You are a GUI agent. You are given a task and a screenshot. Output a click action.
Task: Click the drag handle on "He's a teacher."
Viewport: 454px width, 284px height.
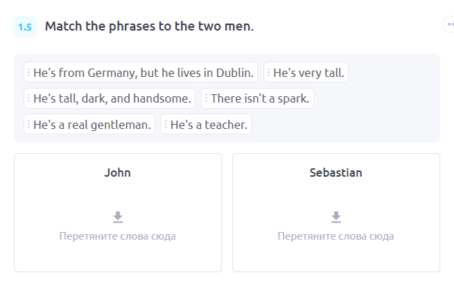(166, 125)
